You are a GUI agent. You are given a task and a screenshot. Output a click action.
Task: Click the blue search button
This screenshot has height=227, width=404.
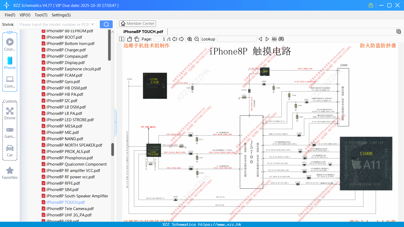[x=106, y=24]
